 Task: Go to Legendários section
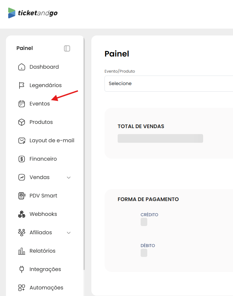(45, 85)
